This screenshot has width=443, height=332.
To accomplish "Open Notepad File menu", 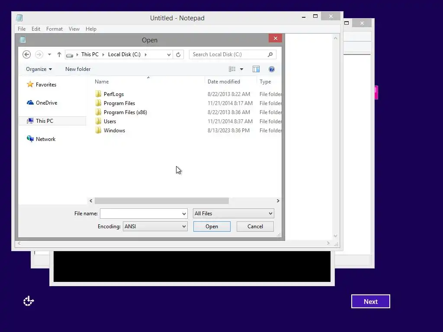I will (x=22, y=29).
